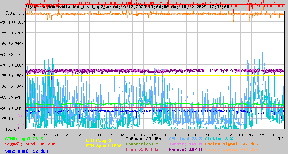Viewport: 288px width, 154px height.
Task: Select the yellow ETH Plug 1 legend entry
Action: point(99,140)
